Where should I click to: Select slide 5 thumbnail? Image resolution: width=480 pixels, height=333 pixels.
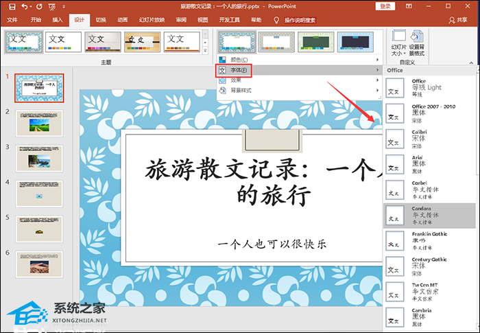39,229
